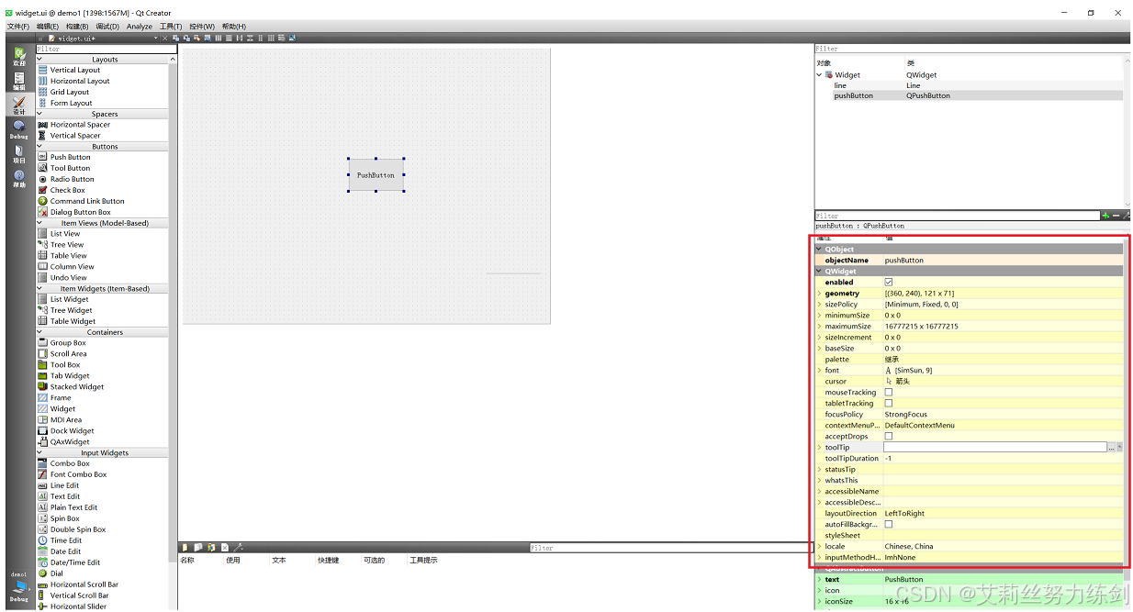This screenshot has height=612, width=1133.
Task: Click new action icon in action editor
Action: (185, 548)
